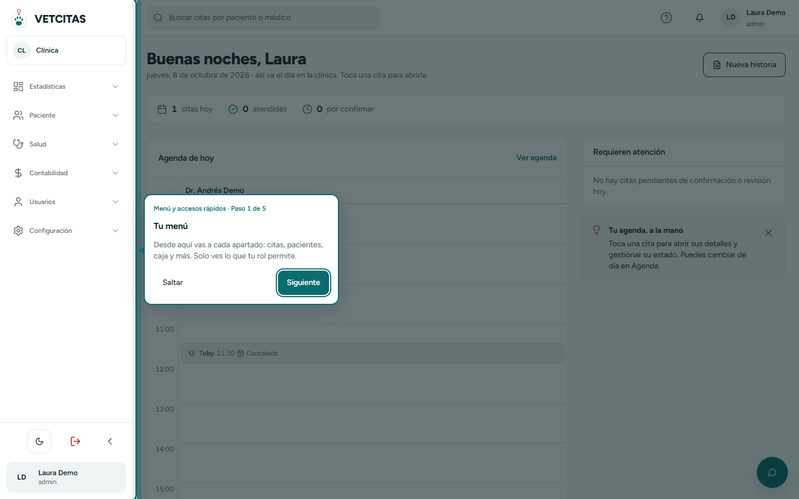Click Saltar to skip the tour
The width and height of the screenshot is (799, 499).
pyautogui.click(x=173, y=283)
